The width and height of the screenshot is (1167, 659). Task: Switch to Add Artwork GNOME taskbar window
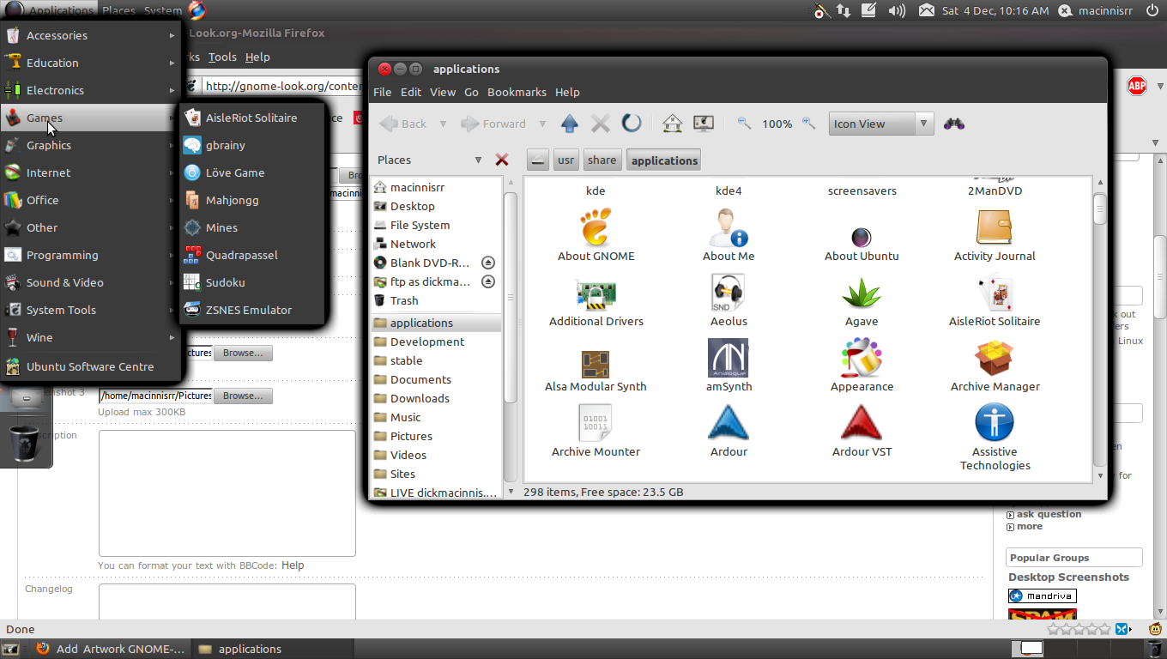[x=110, y=649]
